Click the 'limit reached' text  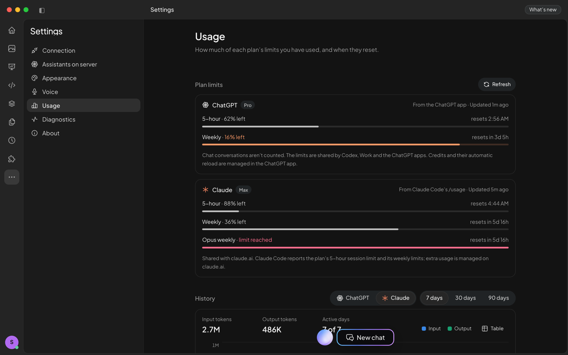[x=255, y=240]
